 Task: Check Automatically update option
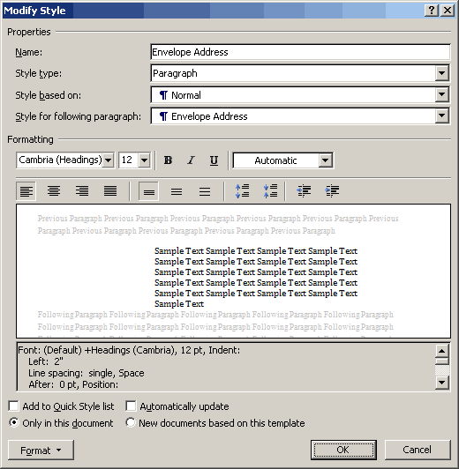131,406
